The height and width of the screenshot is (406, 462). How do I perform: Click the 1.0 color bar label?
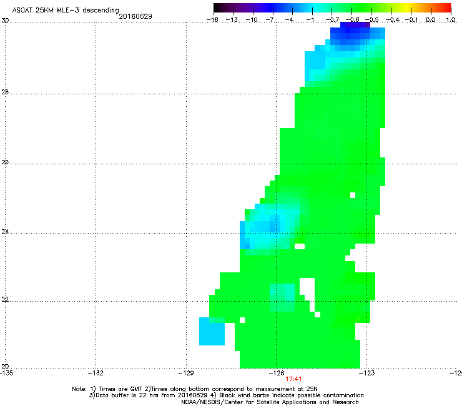click(451, 20)
